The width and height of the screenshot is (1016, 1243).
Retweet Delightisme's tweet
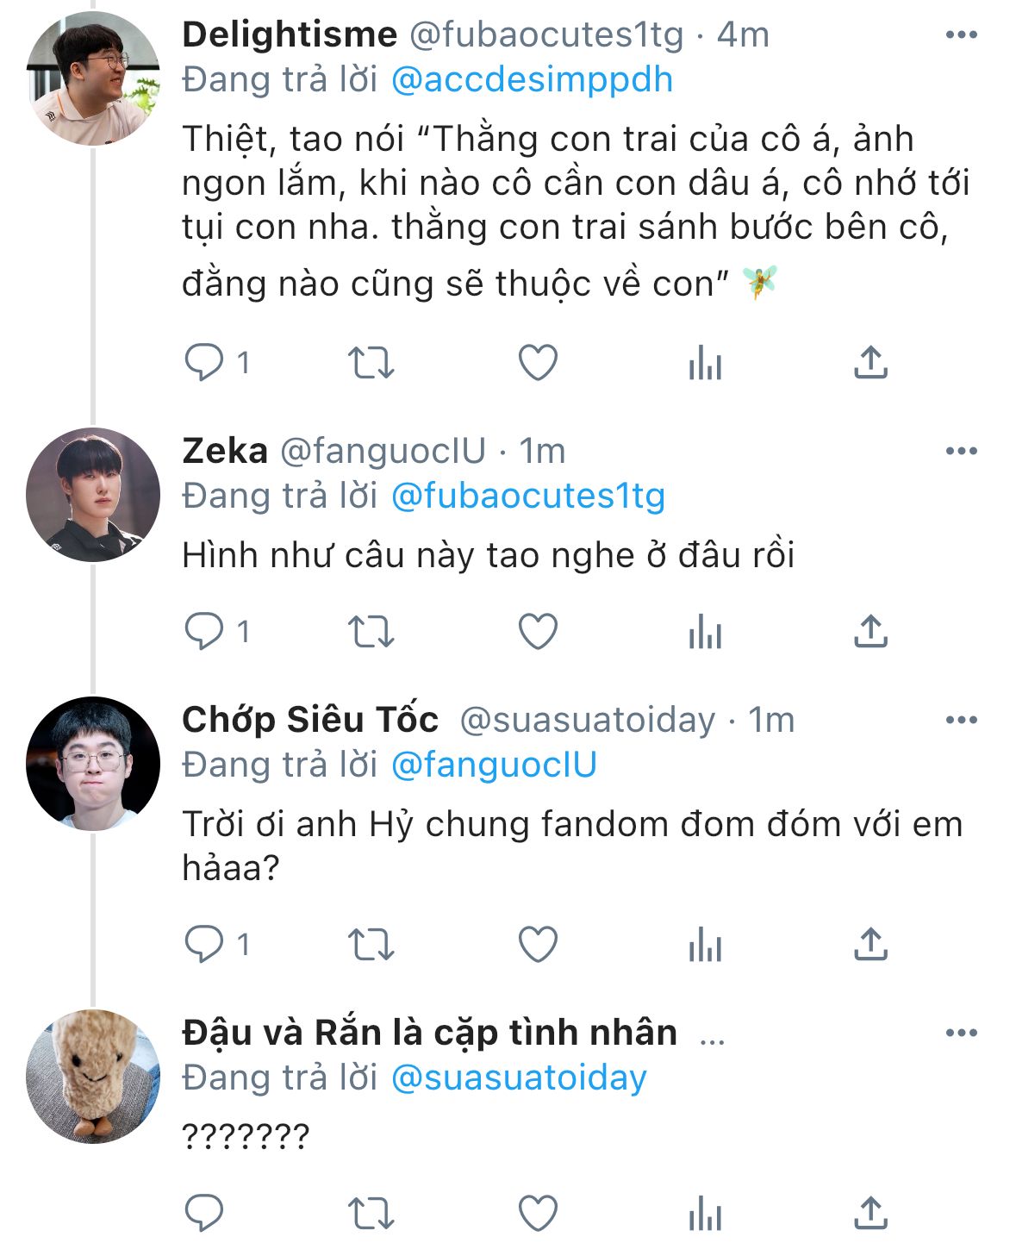tap(371, 363)
